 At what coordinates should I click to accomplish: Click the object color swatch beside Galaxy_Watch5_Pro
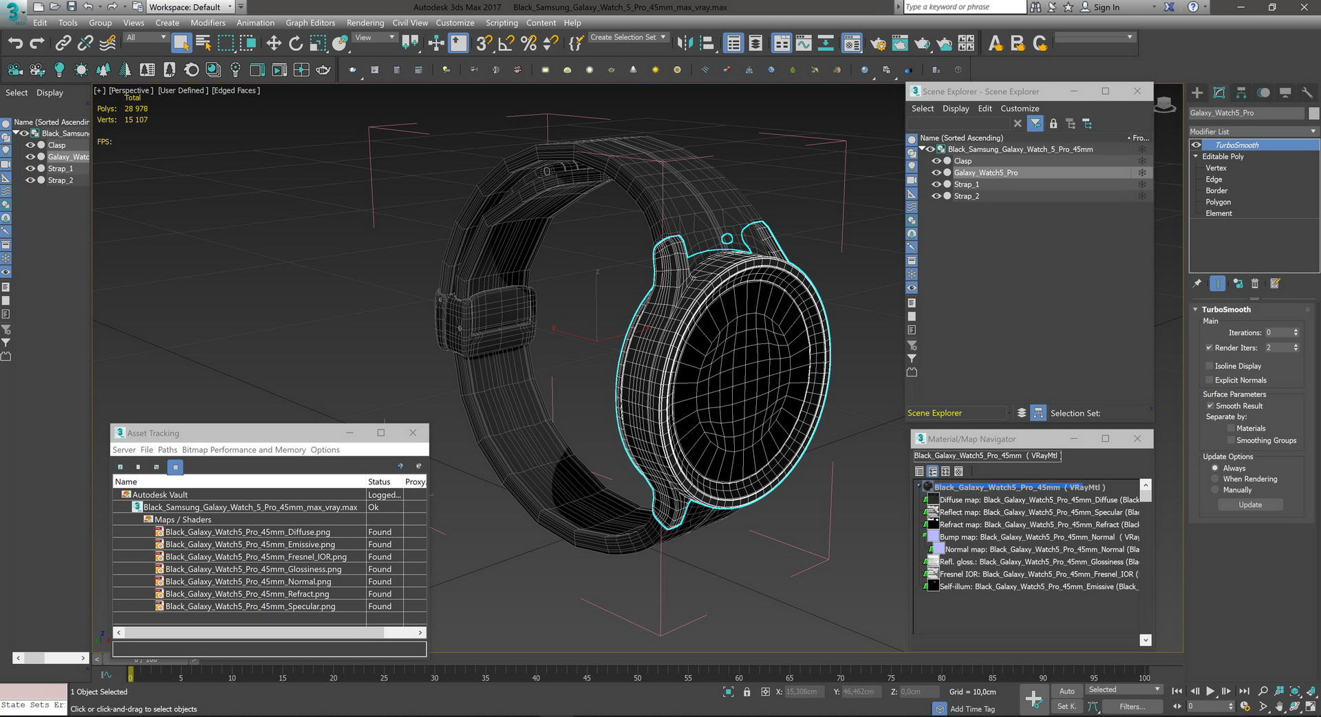click(1313, 113)
